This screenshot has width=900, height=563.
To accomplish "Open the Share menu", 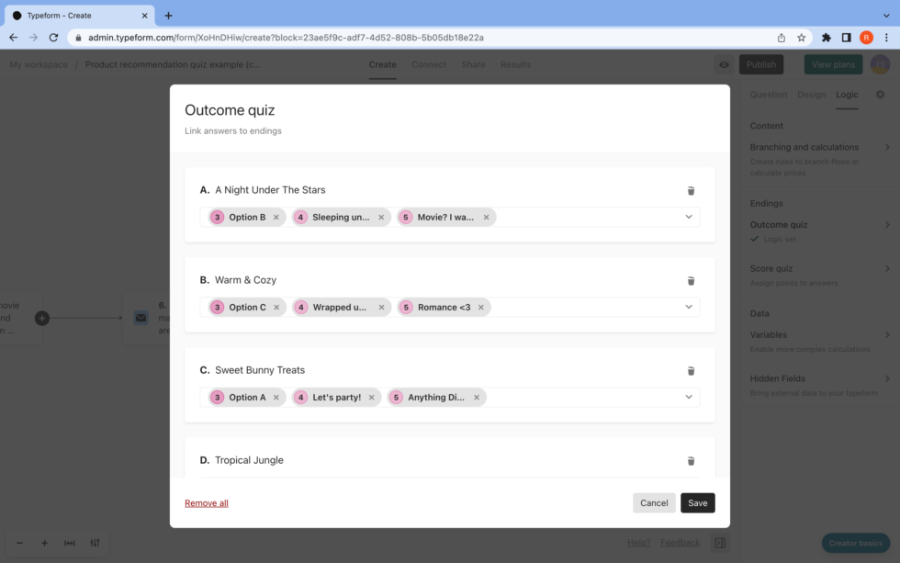I will tap(473, 64).
